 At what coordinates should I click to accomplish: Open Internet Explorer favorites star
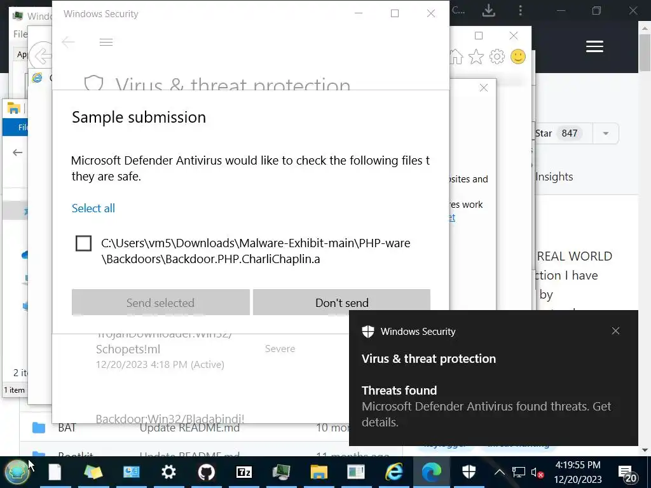click(x=476, y=57)
